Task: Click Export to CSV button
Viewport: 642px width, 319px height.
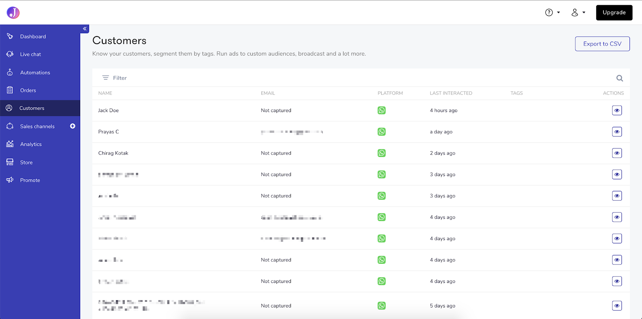Action: coord(602,44)
